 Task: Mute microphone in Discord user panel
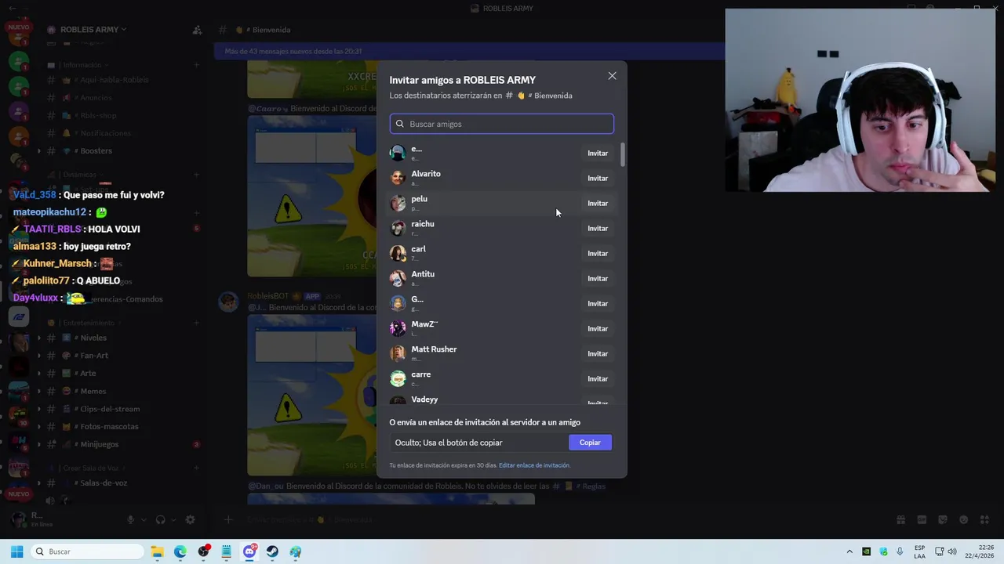pyautogui.click(x=131, y=519)
